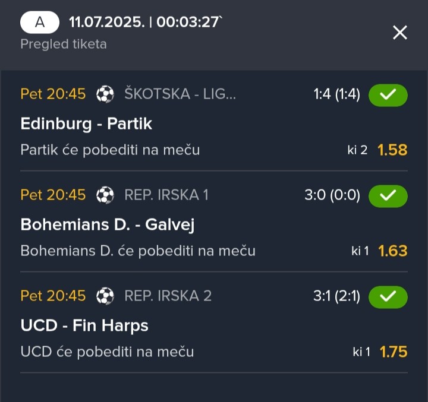Tap the soccer ball icon for Rep. Irska 1
Screen dimensions: 428x402
click(x=105, y=195)
